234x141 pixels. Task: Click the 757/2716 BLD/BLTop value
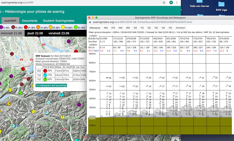pos(185,39)
